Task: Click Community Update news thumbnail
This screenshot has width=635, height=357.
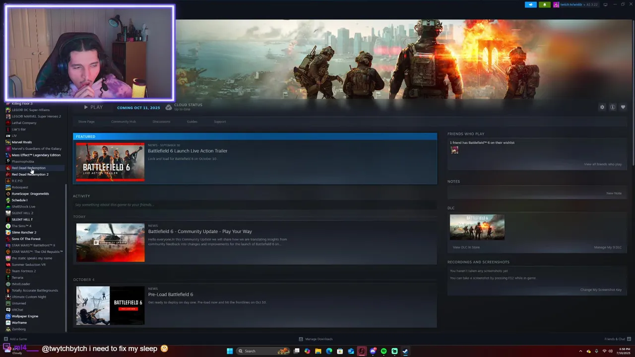Action: (x=111, y=242)
